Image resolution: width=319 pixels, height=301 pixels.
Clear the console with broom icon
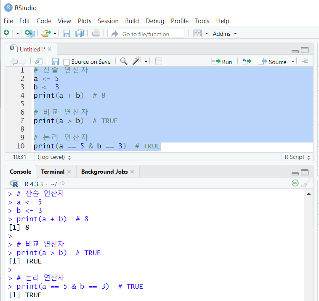click(x=306, y=183)
